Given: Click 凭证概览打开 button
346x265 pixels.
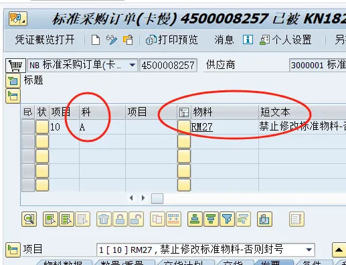Looking at the screenshot, I should click(45, 40).
